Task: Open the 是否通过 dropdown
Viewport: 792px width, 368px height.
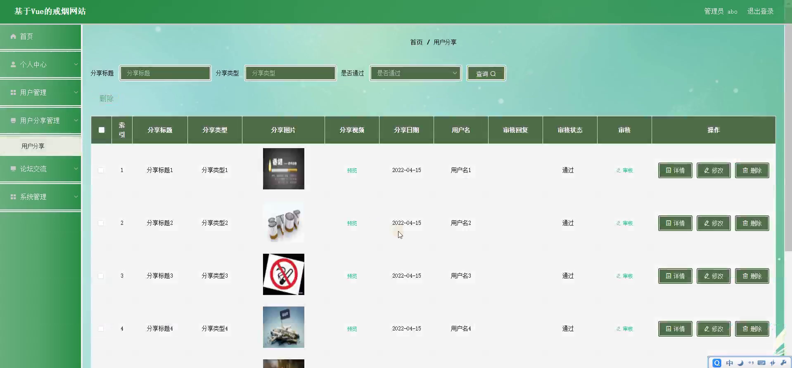Action: (415, 73)
